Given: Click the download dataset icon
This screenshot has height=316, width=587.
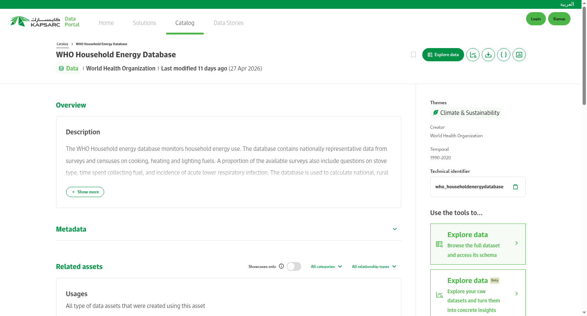Looking at the screenshot, I should coord(488,55).
